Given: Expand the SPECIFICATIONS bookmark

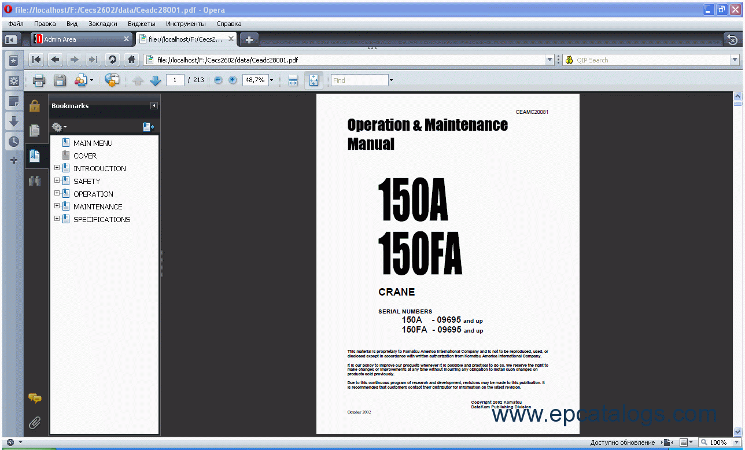Looking at the screenshot, I should [57, 219].
